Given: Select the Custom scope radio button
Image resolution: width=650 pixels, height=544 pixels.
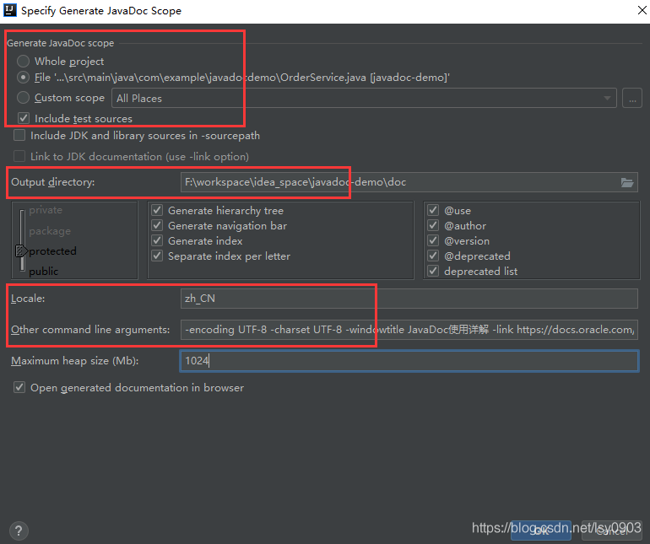Looking at the screenshot, I should (x=24, y=98).
